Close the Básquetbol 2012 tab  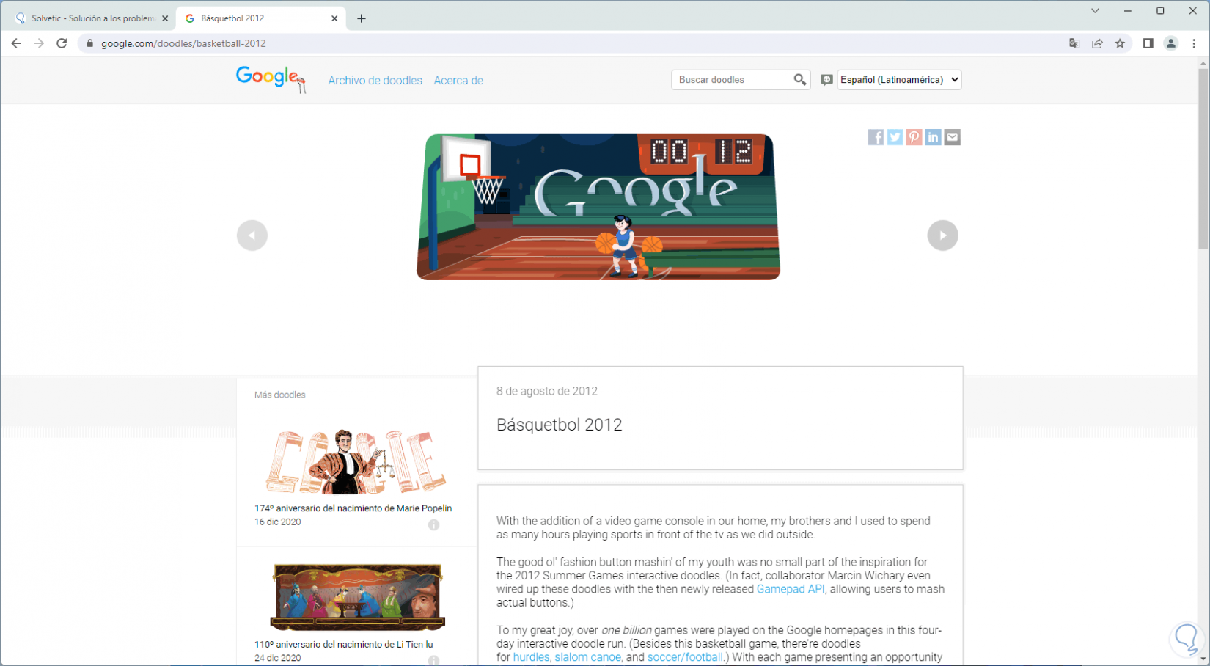tap(334, 18)
